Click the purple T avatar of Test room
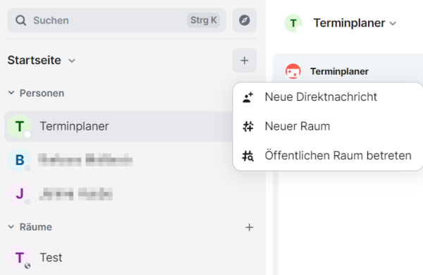The width and height of the screenshot is (423, 275). [x=20, y=258]
